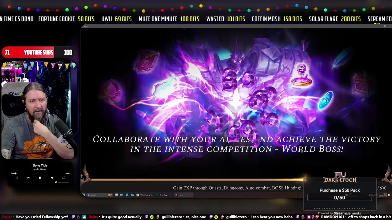Click the MU Dark Epoch logo
The width and height of the screenshot is (392, 220).
coord(340,178)
